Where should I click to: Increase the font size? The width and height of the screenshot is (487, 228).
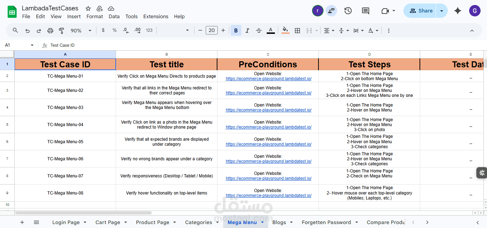tap(223, 31)
